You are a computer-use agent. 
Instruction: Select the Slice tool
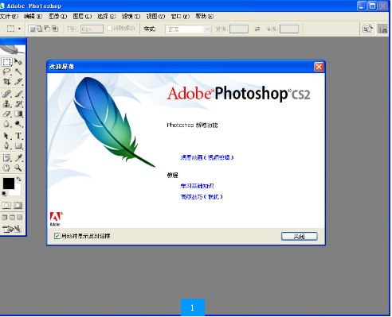click(x=18, y=81)
